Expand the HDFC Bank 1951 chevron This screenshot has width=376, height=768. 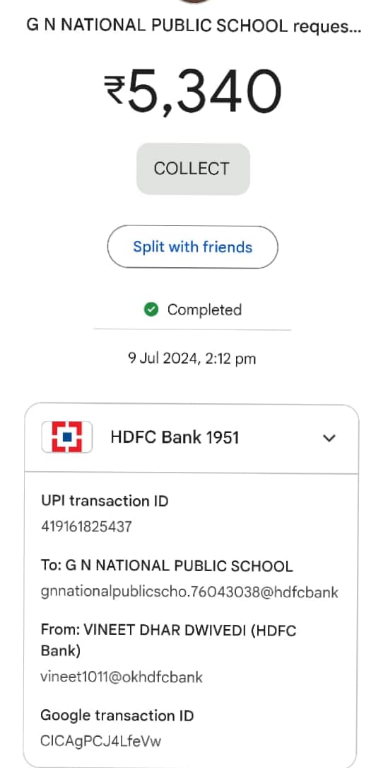329,437
